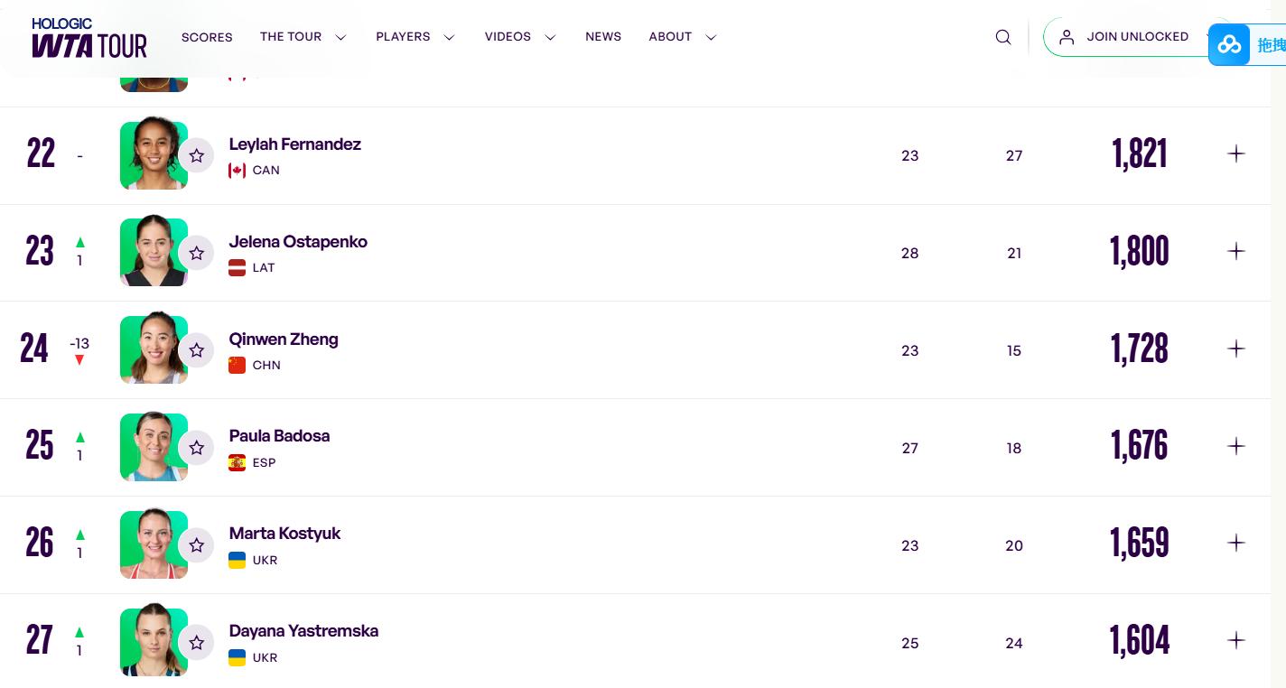Viewport: 1286px width, 688px height.
Task: Expand Dayana Yastremska row details
Action: point(1235,640)
